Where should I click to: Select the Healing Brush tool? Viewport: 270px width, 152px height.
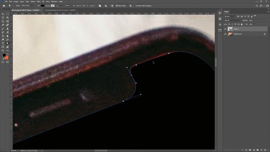point(8,25)
